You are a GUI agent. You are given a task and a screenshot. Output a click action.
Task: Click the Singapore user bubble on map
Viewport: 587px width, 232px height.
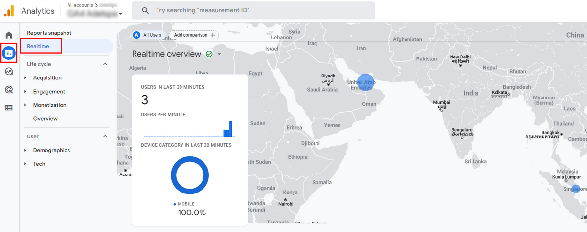575,189
